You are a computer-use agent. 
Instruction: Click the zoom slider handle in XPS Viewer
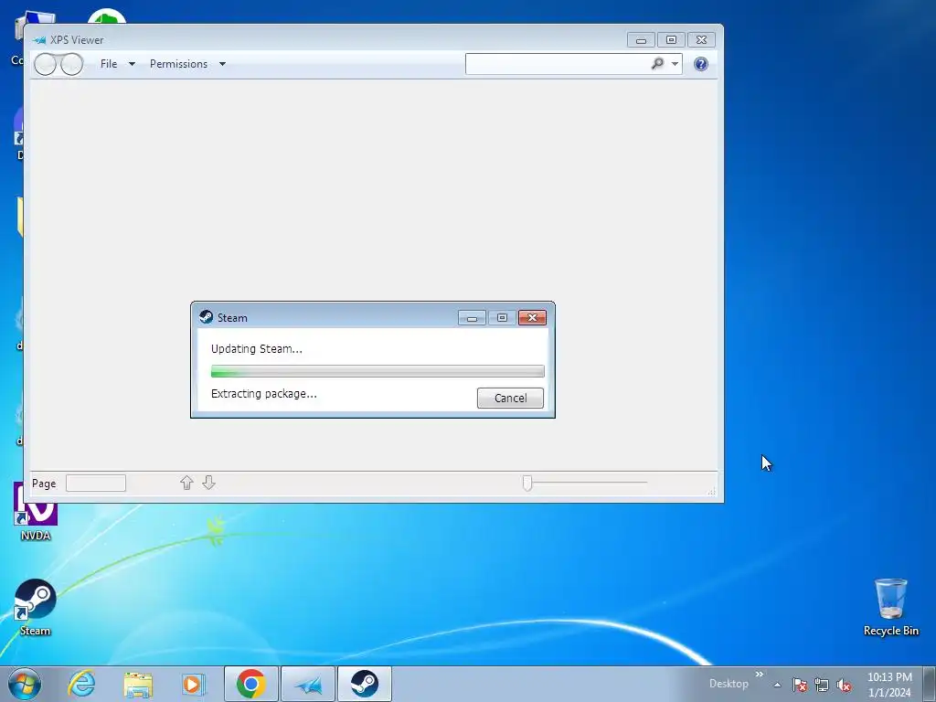527,483
